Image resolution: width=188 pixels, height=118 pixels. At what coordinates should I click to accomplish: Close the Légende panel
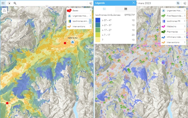134,3
